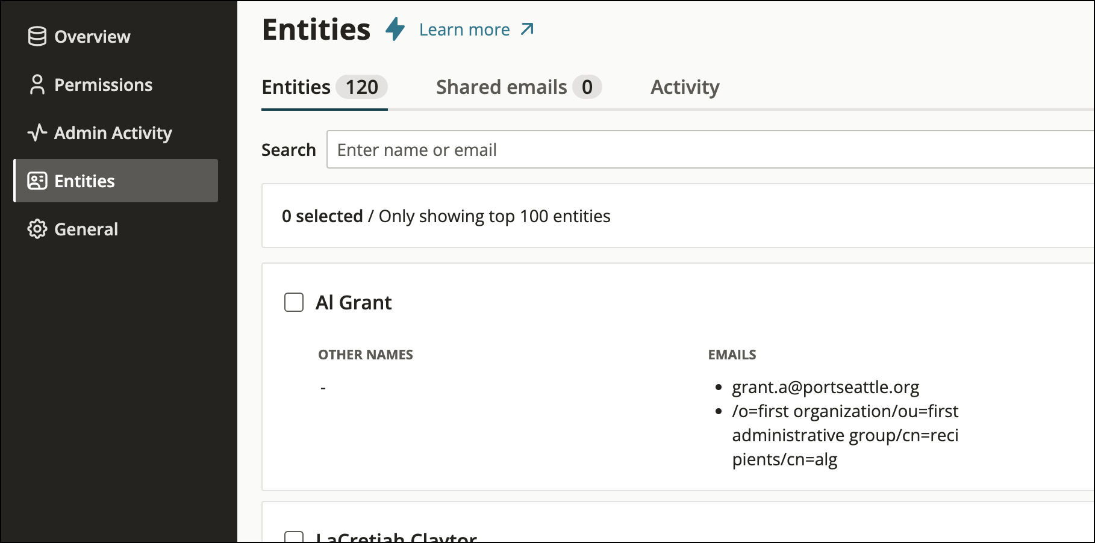Switch to the Entities 120 tab
Screen dimensions: 1095x543
(324, 88)
